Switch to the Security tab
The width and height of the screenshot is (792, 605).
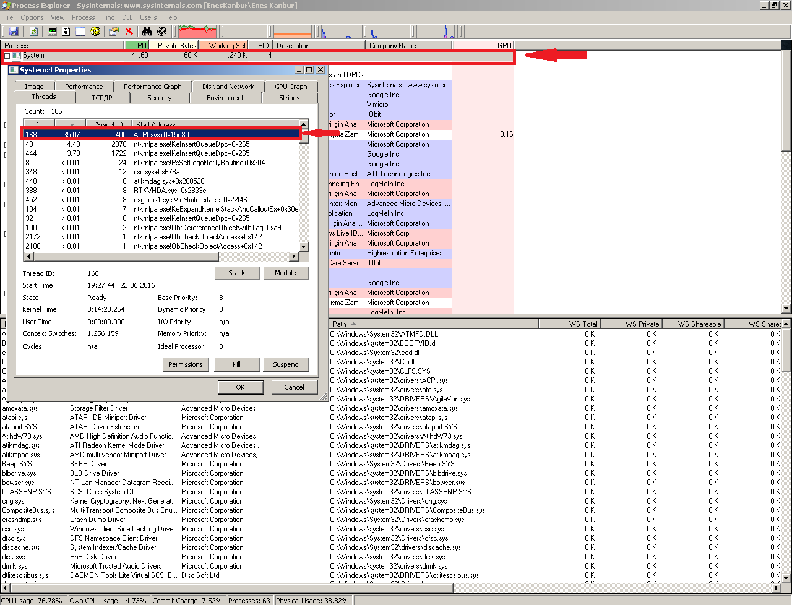pyautogui.click(x=160, y=98)
